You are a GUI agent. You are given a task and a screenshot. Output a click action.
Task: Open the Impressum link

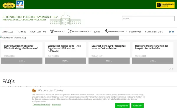(57, 104)
